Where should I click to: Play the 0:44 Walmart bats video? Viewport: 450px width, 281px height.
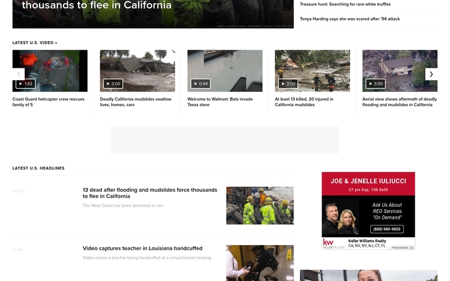200,84
